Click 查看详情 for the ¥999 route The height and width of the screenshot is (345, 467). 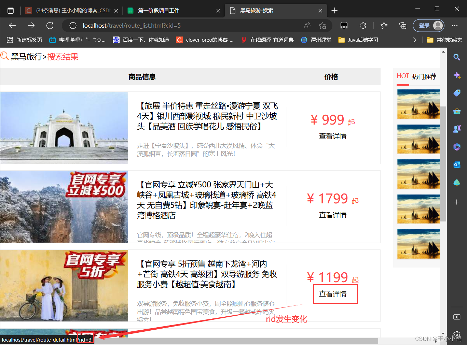pyautogui.click(x=333, y=136)
